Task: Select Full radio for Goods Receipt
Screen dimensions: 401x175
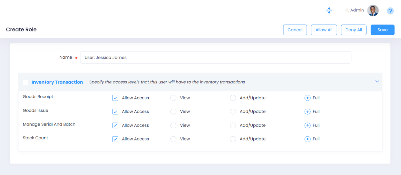Action: (x=307, y=98)
